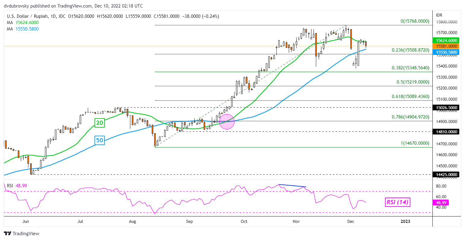465x240 pixels.
Task: Click the RSI 48.99 indicator legend
Action: pos(17,186)
